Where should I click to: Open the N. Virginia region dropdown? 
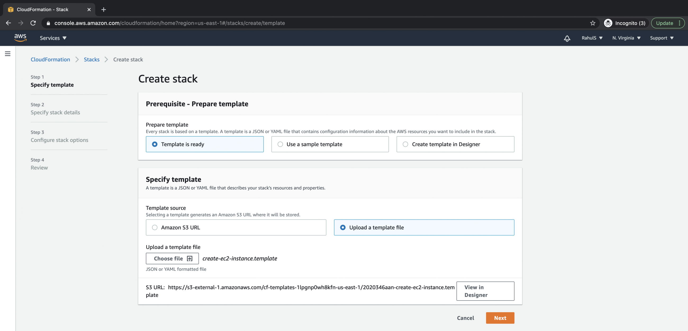click(x=626, y=38)
